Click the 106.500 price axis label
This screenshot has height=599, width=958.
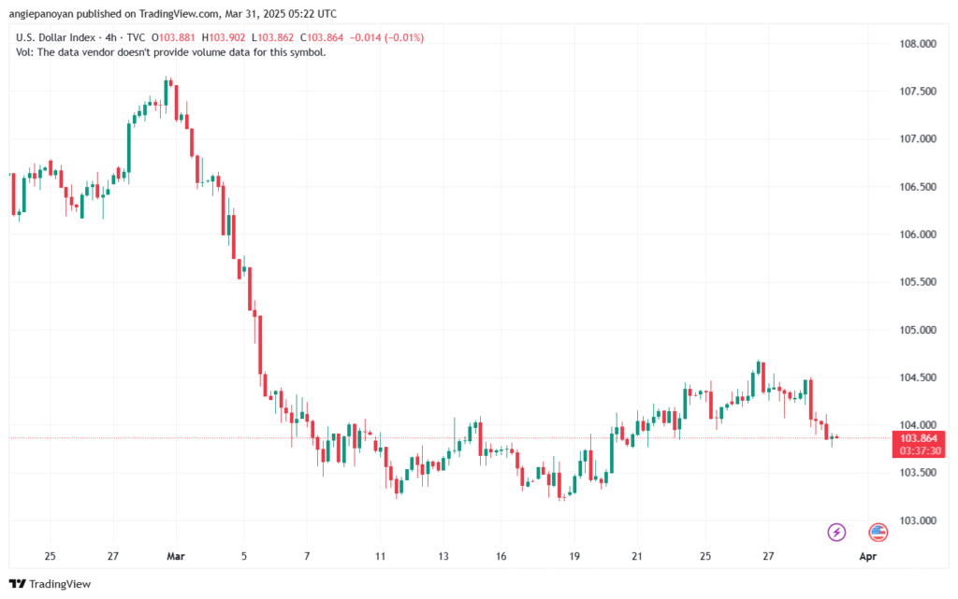(x=918, y=187)
